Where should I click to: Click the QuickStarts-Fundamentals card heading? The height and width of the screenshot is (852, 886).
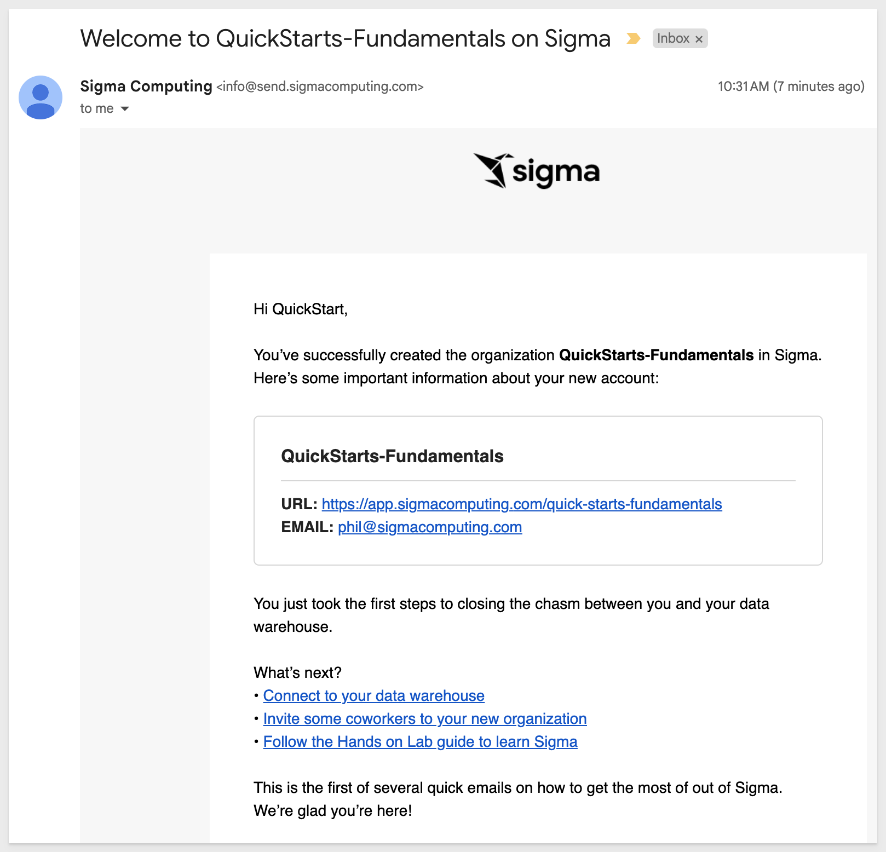(x=392, y=456)
